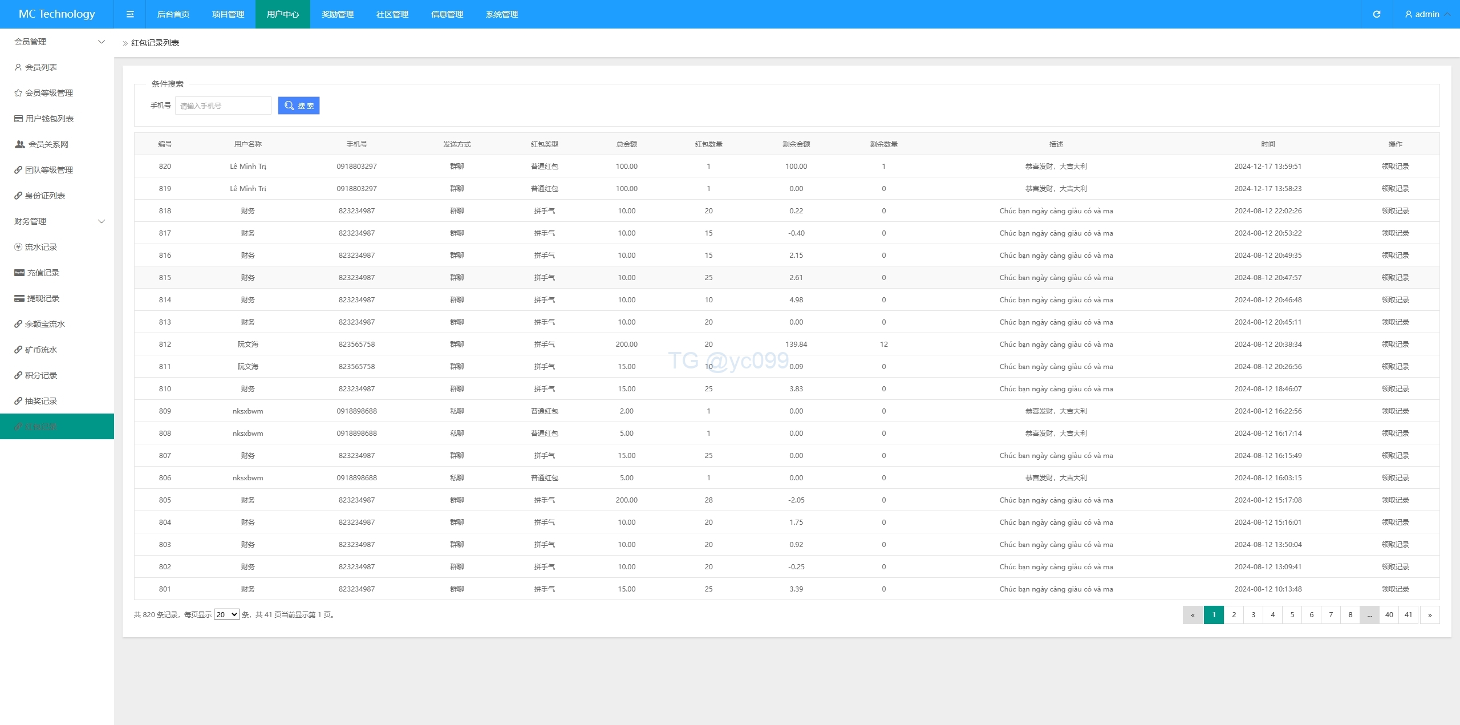
Task: Open 会员关系网 with the group icon
Action: [x=47, y=144]
